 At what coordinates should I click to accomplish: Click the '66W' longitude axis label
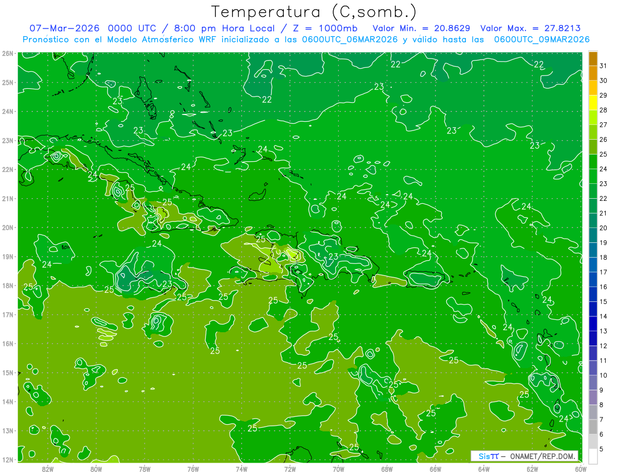tap(435, 469)
